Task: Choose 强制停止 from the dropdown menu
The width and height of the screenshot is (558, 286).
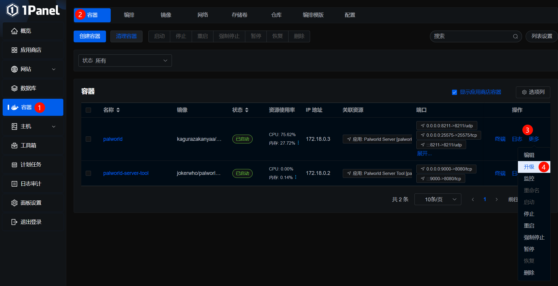Action: [534, 237]
